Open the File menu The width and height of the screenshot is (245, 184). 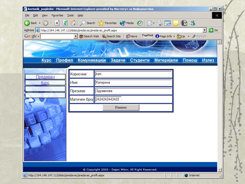27,15
